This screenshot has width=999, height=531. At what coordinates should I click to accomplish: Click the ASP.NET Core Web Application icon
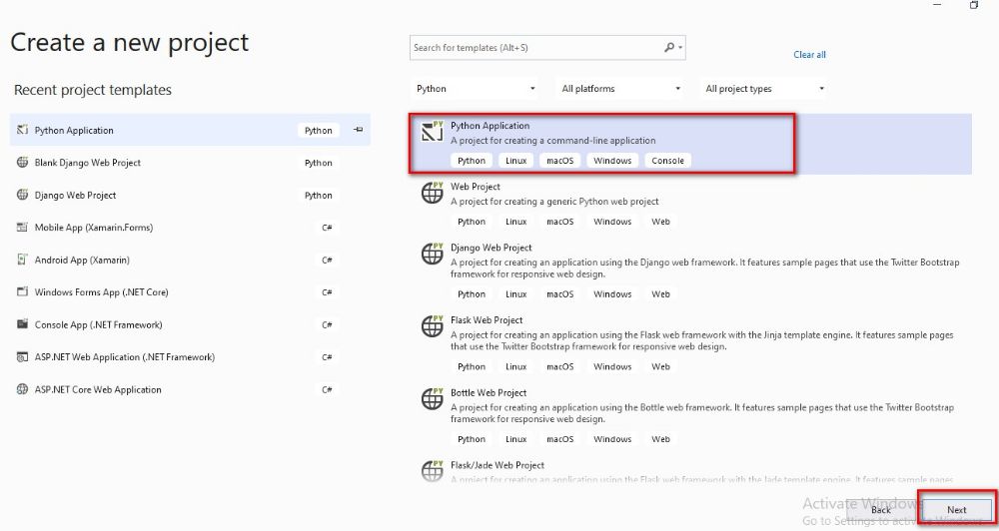(x=22, y=389)
